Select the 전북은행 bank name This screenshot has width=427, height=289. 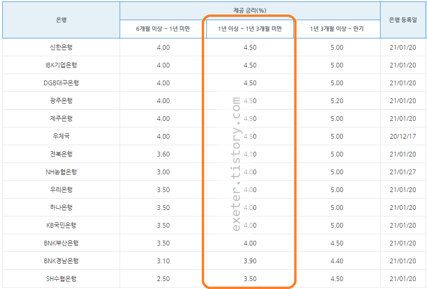pos(61,154)
